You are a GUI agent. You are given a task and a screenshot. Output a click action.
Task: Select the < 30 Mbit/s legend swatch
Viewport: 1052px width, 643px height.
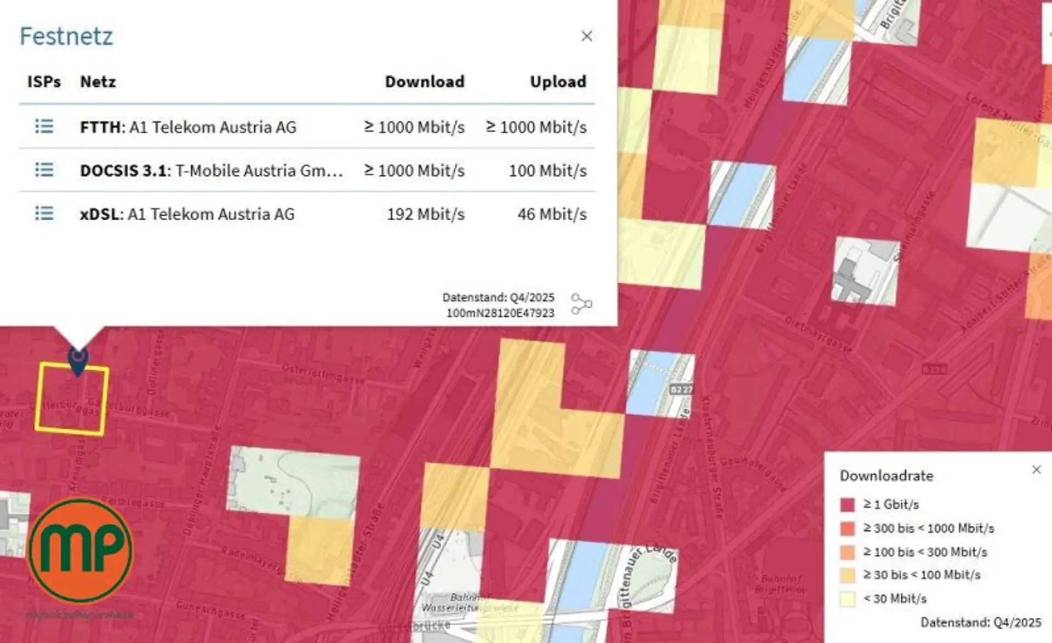[x=848, y=599]
